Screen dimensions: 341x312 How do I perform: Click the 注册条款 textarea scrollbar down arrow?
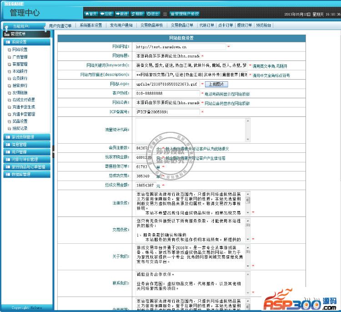pos(248,212)
